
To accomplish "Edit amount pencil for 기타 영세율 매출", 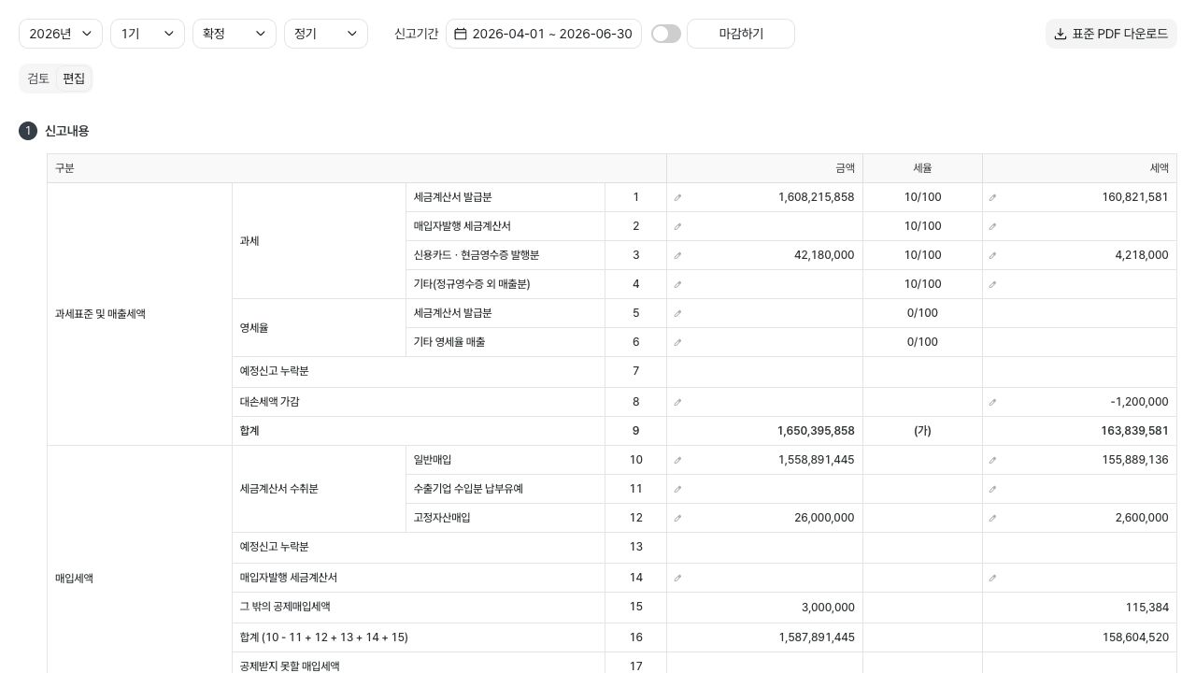I will [678, 342].
